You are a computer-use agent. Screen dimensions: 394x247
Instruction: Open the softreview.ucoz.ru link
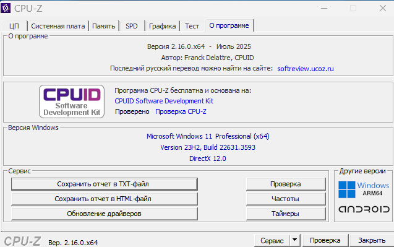[306, 69]
